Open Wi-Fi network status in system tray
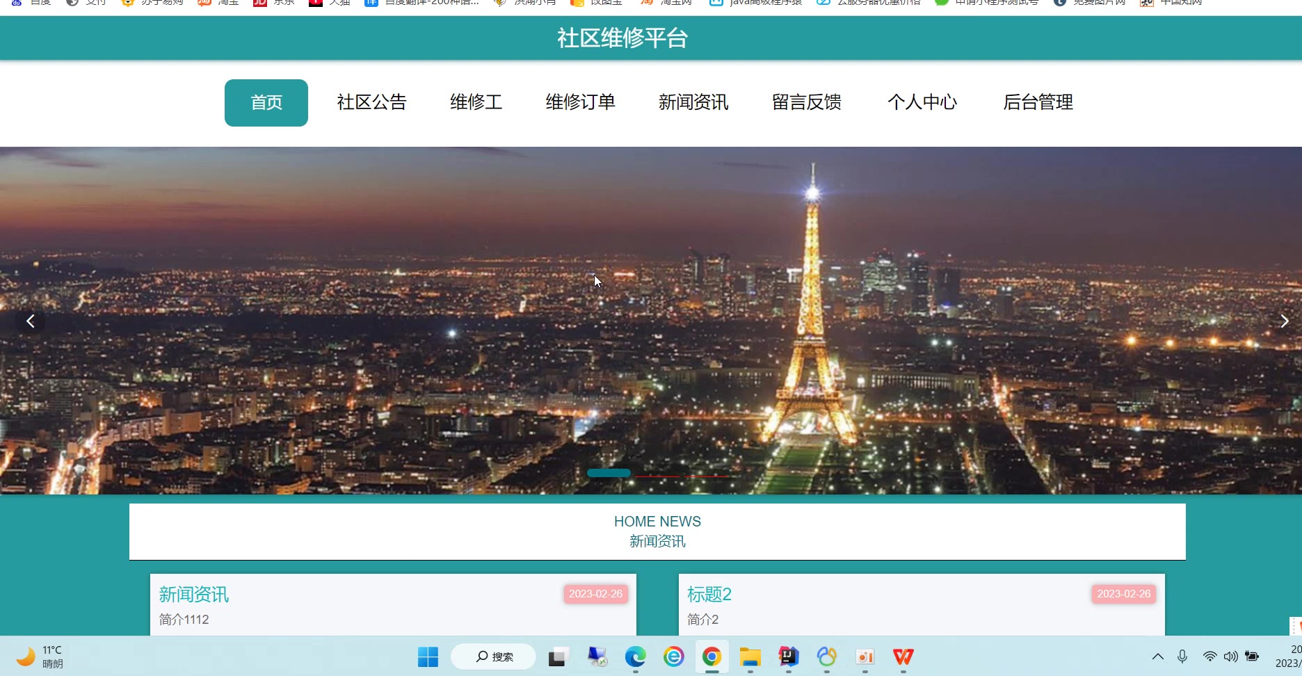 (1210, 657)
